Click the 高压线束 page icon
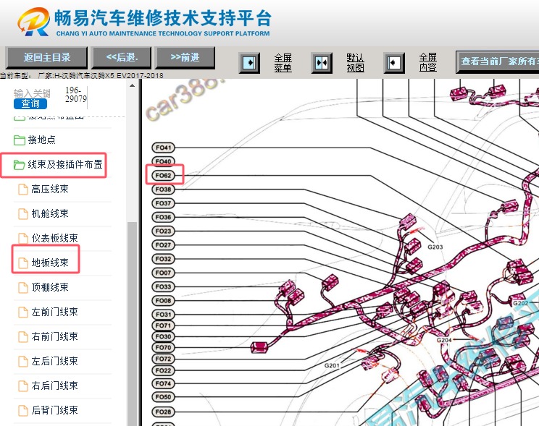Viewport: 539px width, 426px height. [x=23, y=189]
